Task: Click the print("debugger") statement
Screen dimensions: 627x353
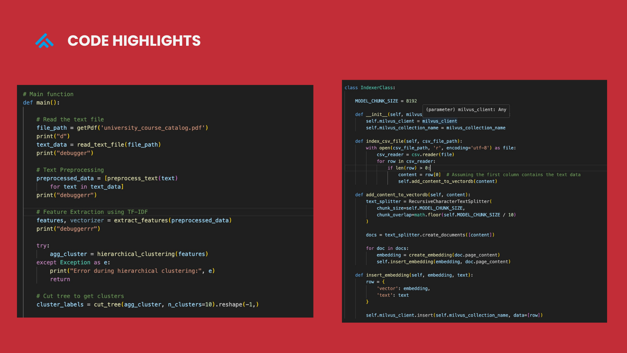Action: [x=65, y=153]
